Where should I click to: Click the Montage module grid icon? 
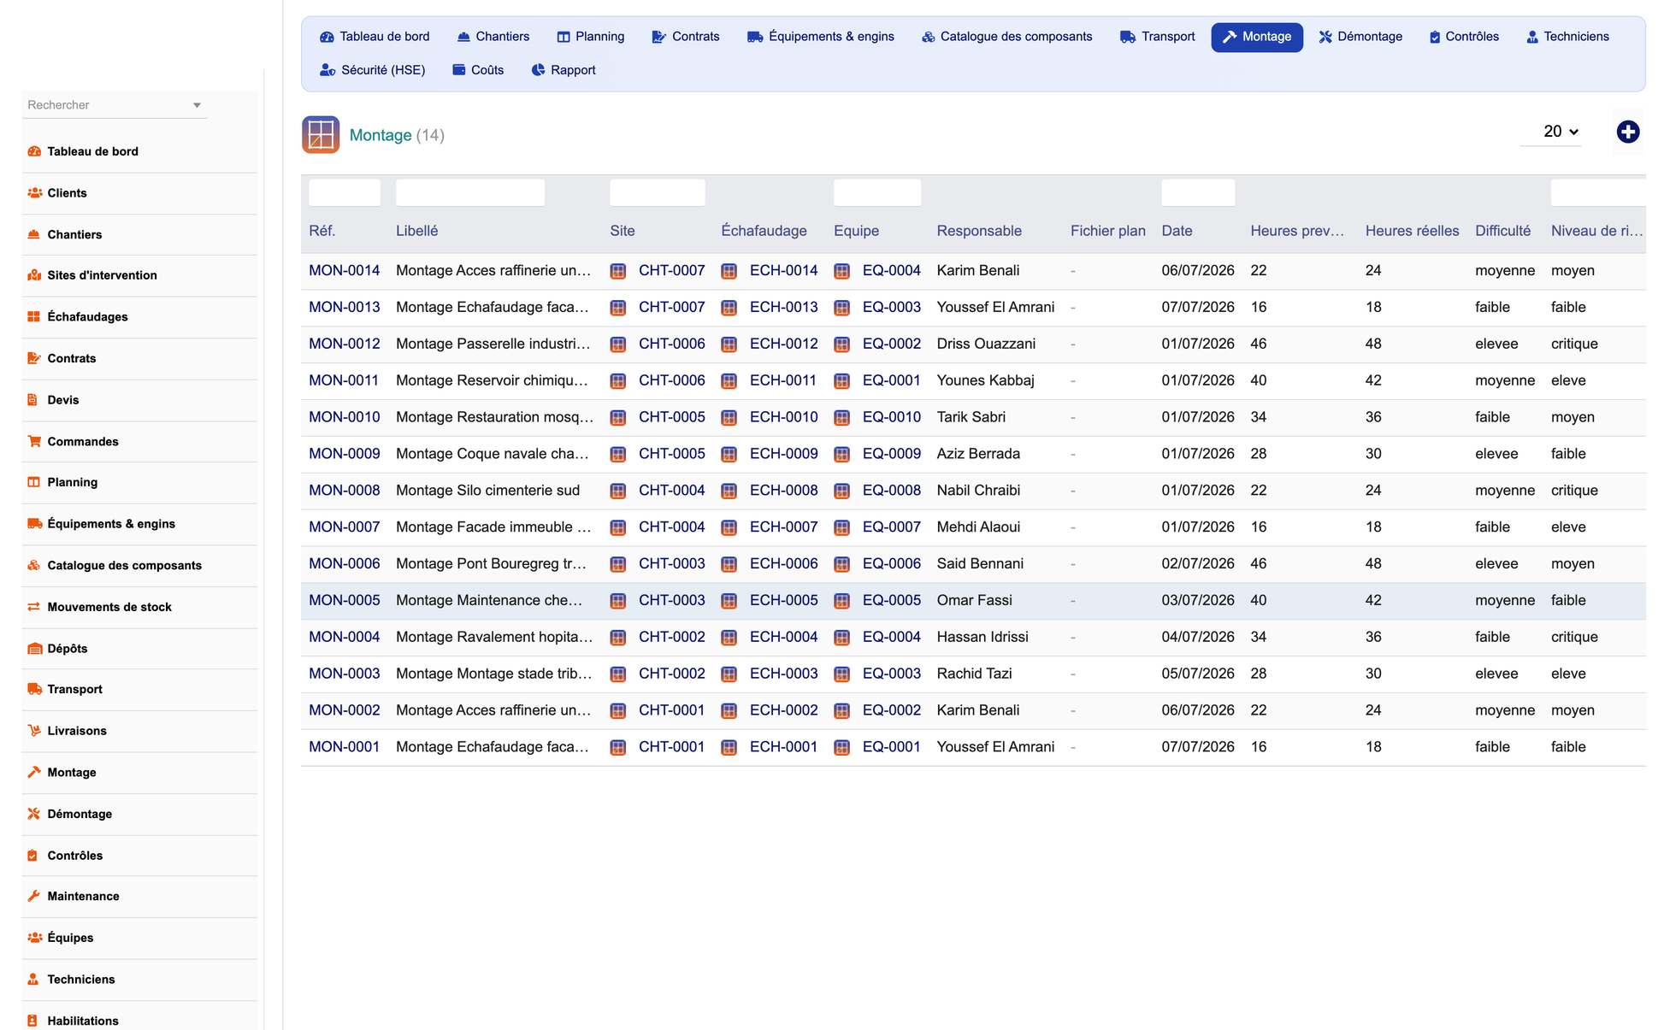321,135
